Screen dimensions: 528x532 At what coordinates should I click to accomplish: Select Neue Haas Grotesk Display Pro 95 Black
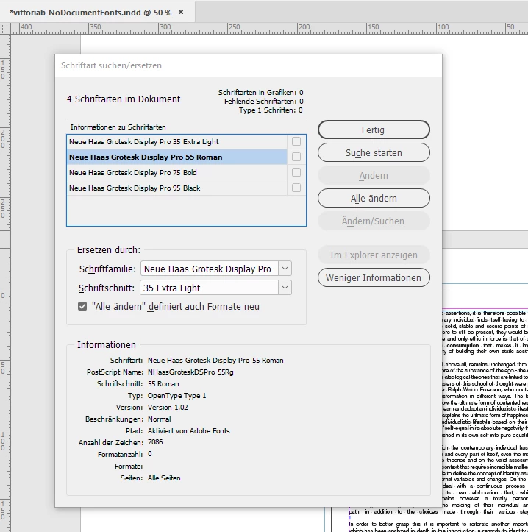click(x=177, y=188)
